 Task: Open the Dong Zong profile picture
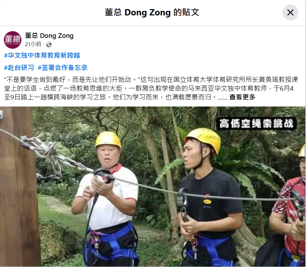coord(13,40)
